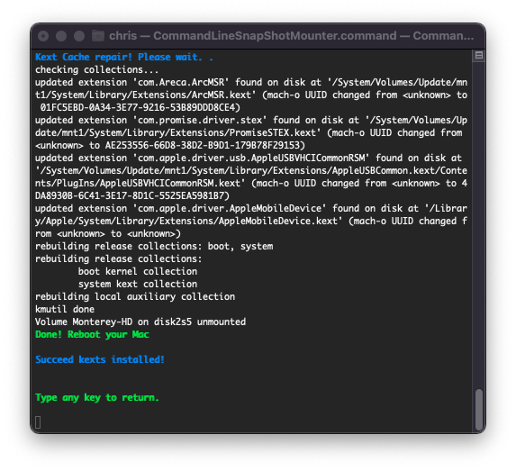Click the vertical scrollbar thumb
The height and width of the screenshot is (471, 516).
(479, 409)
